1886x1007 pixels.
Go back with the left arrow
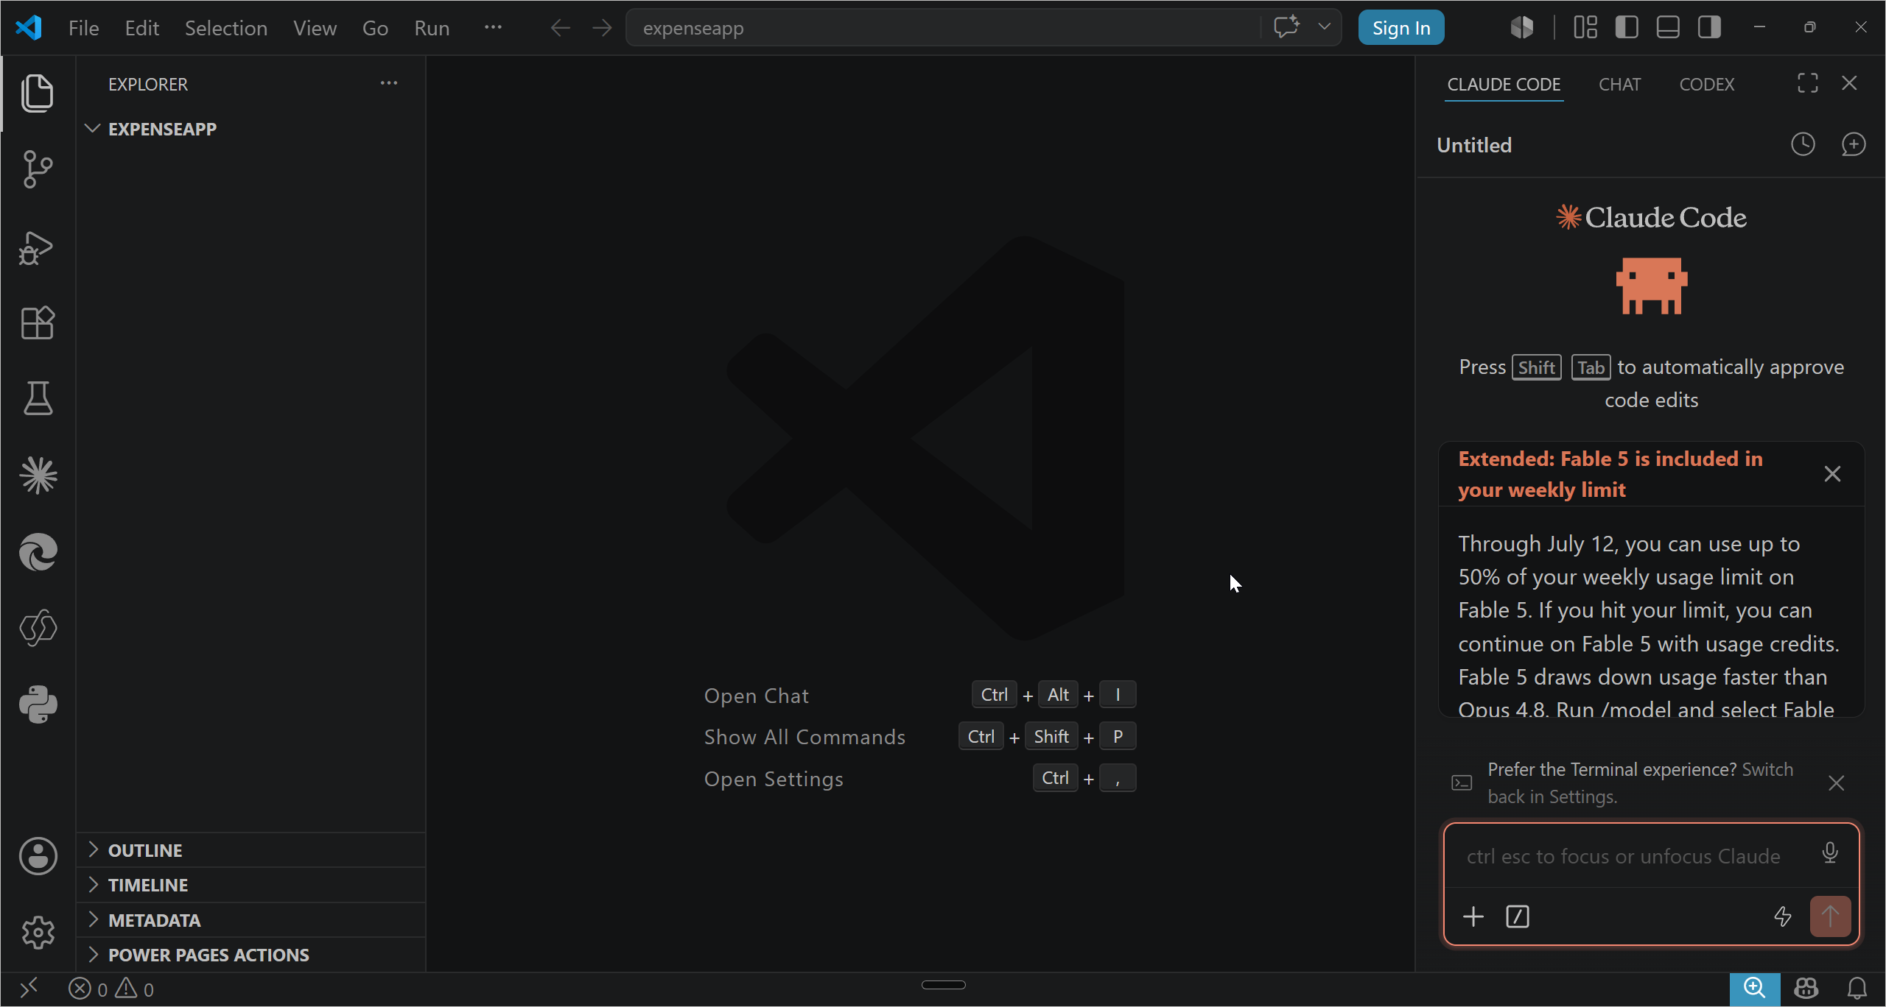tap(561, 28)
